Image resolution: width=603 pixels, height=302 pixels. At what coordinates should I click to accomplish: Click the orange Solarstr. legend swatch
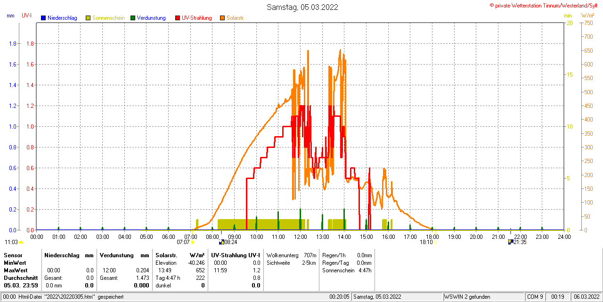coord(222,18)
